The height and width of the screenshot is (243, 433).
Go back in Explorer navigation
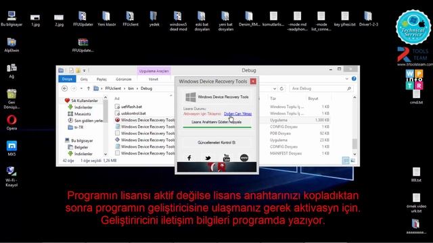click(x=64, y=88)
